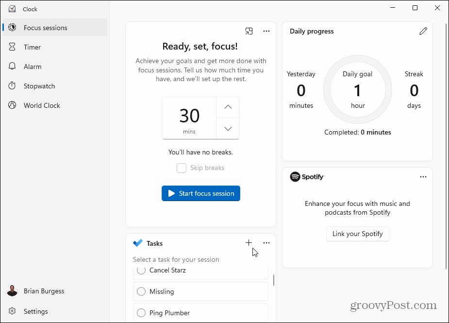The height and width of the screenshot is (323, 449).
Task: Add a new task with the plus icon
Action: tap(249, 242)
